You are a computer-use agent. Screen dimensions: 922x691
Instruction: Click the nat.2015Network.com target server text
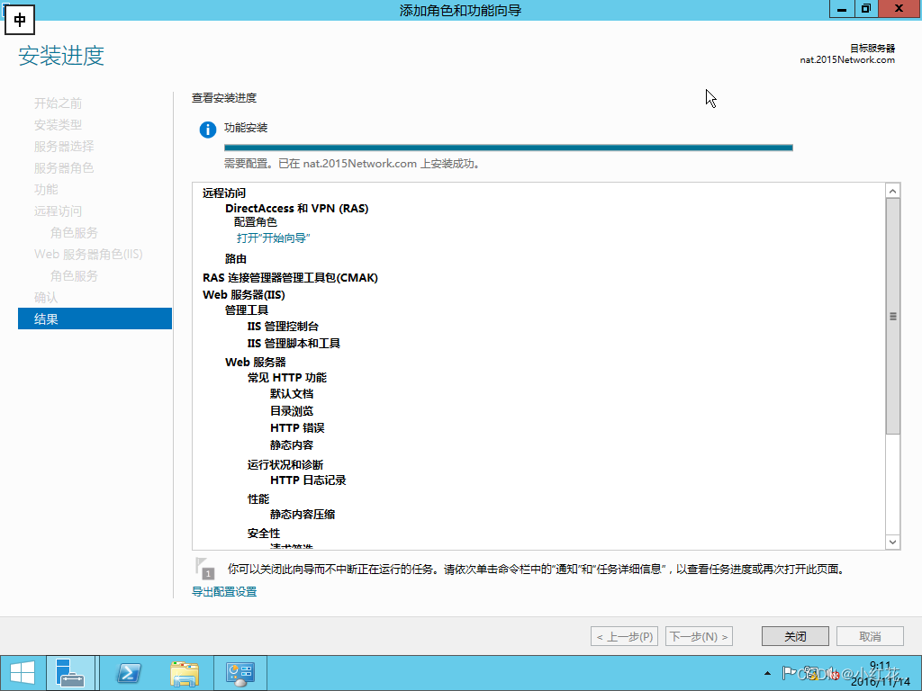[847, 60]
